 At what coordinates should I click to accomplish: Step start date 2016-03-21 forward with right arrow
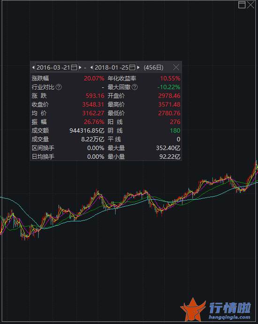pos(80,67)
